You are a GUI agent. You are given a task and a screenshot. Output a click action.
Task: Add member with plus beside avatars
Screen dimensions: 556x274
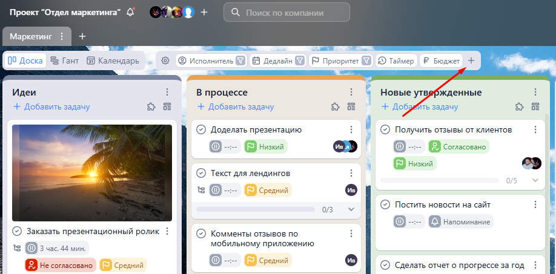click(x=204, y=12)
